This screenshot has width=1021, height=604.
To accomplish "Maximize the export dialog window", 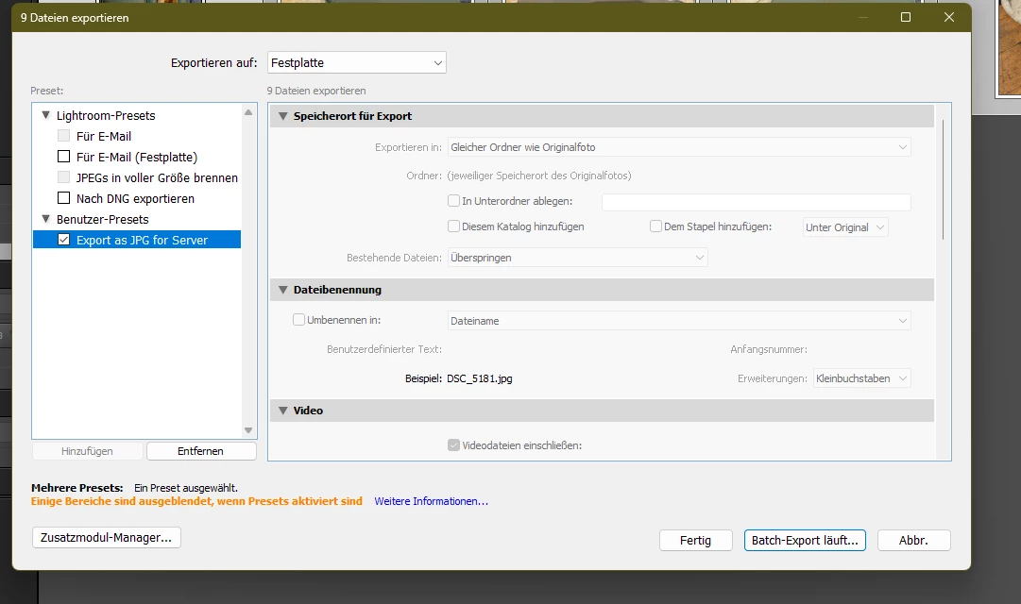I will [x=906, y=17].
